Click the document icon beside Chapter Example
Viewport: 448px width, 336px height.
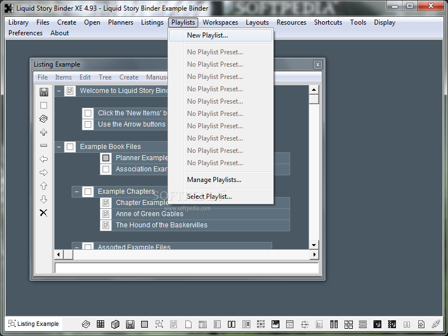[106, 203]
